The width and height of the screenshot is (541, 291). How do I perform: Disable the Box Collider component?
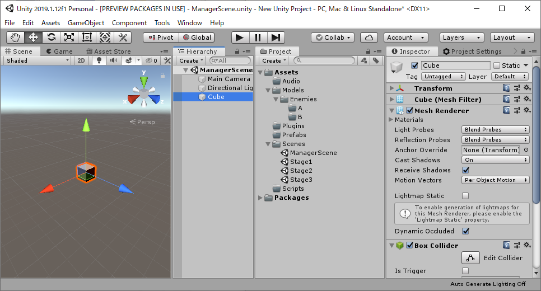[x=409, y=245]
